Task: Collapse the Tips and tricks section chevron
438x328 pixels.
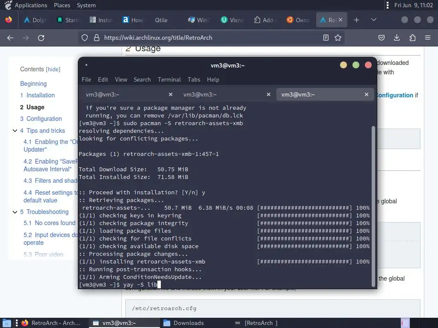Action: click(x=15, y=131)
